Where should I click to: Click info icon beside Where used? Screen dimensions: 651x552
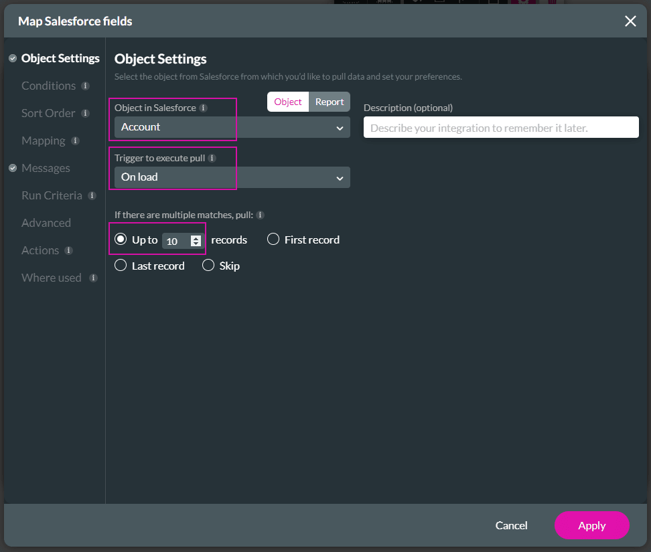[x=93, y=278]
